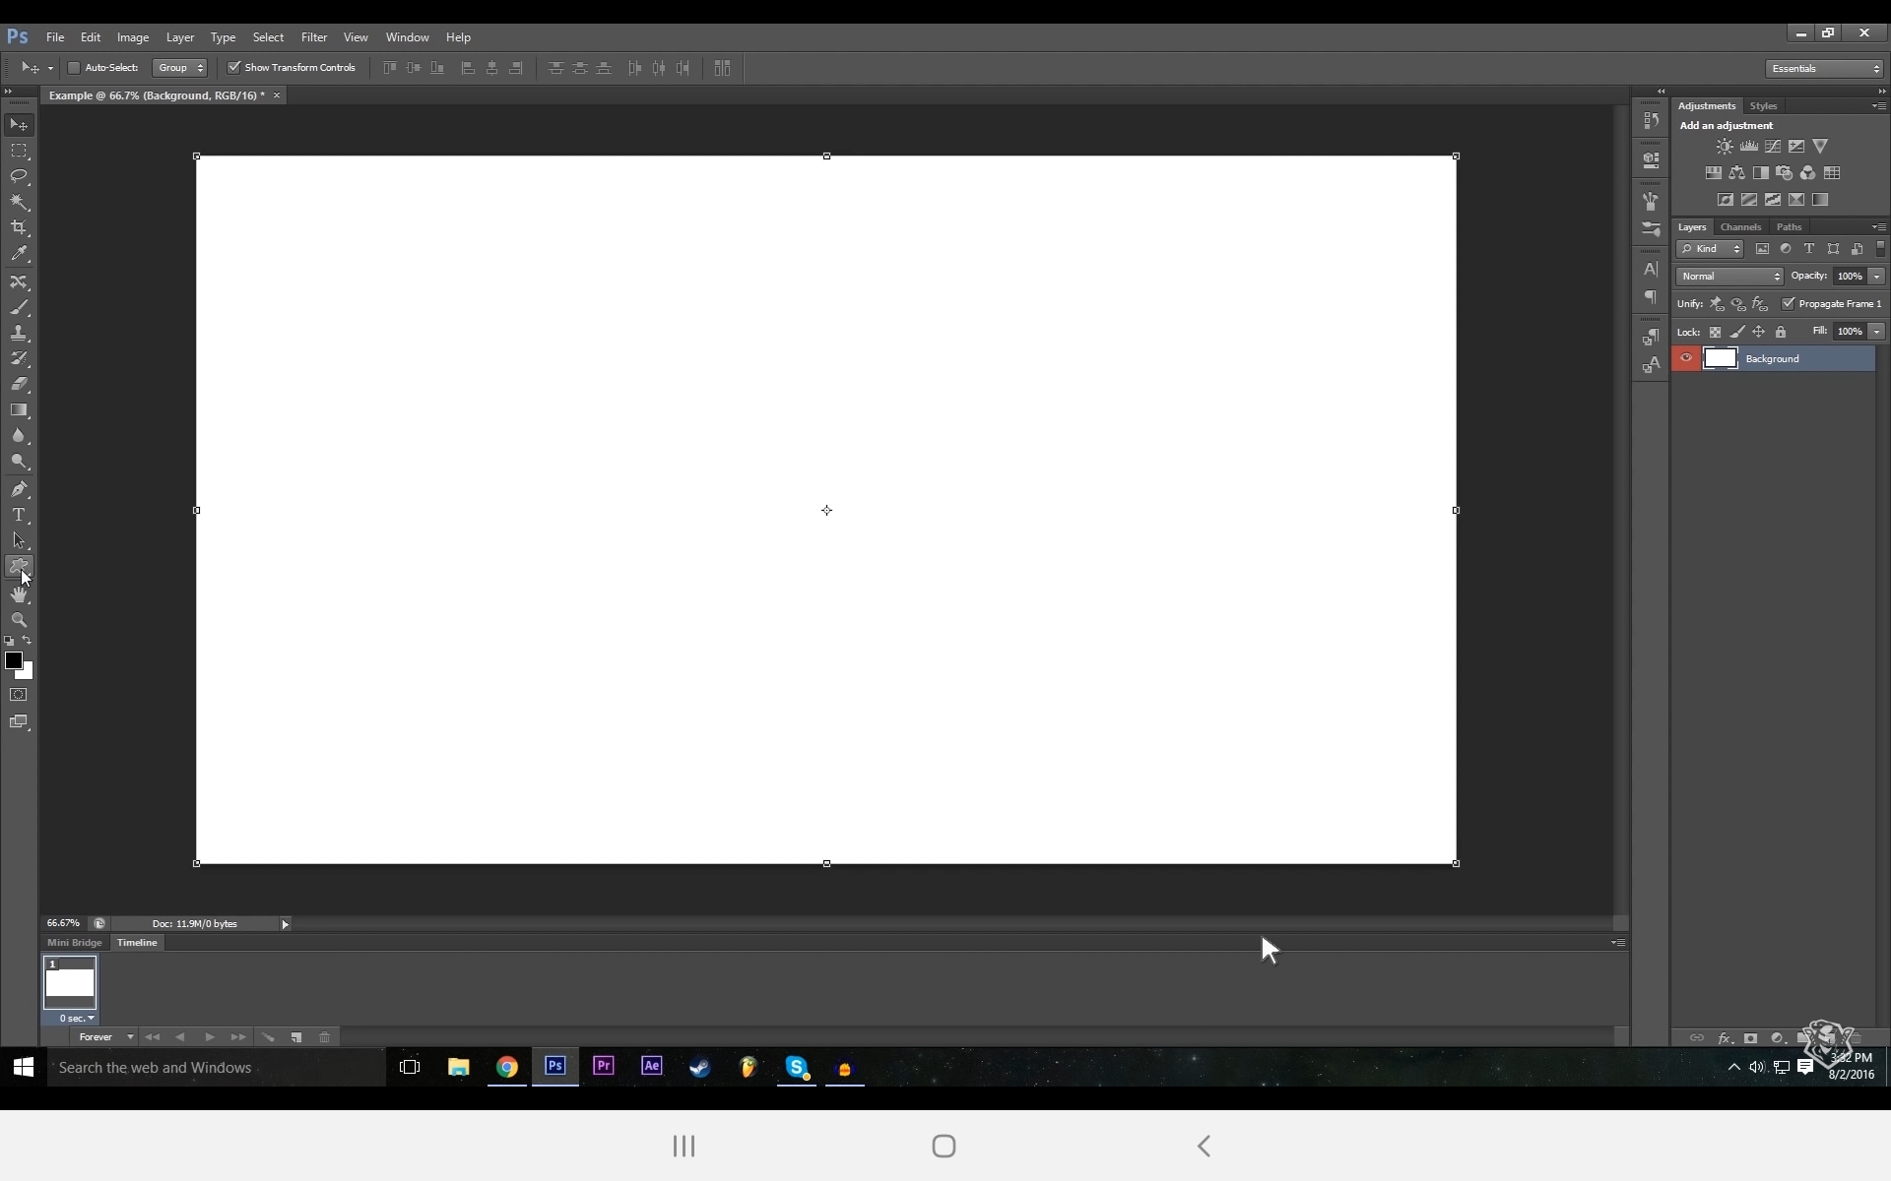Click the foreground color swatch
1891x1181 pixels.
tap(13, 661)
